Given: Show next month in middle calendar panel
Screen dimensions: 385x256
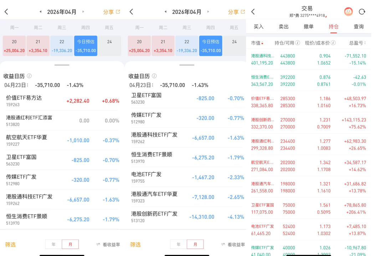Looking at the screenshot, I should point(208,11).
